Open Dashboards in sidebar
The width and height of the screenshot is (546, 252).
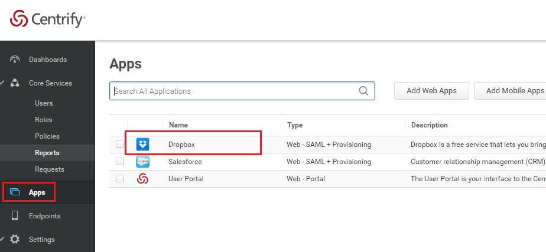tap(48, 60)
